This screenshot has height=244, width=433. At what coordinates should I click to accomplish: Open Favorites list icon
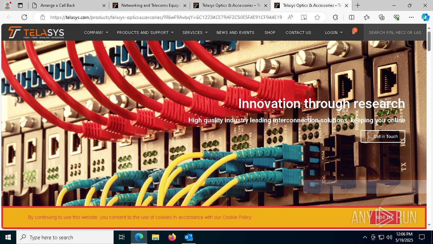click(x=367, y=17)
